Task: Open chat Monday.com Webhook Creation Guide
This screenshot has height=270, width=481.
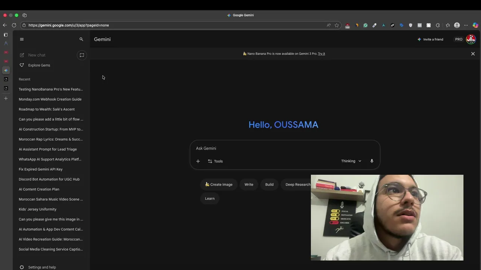Action: tap(51, 99)
